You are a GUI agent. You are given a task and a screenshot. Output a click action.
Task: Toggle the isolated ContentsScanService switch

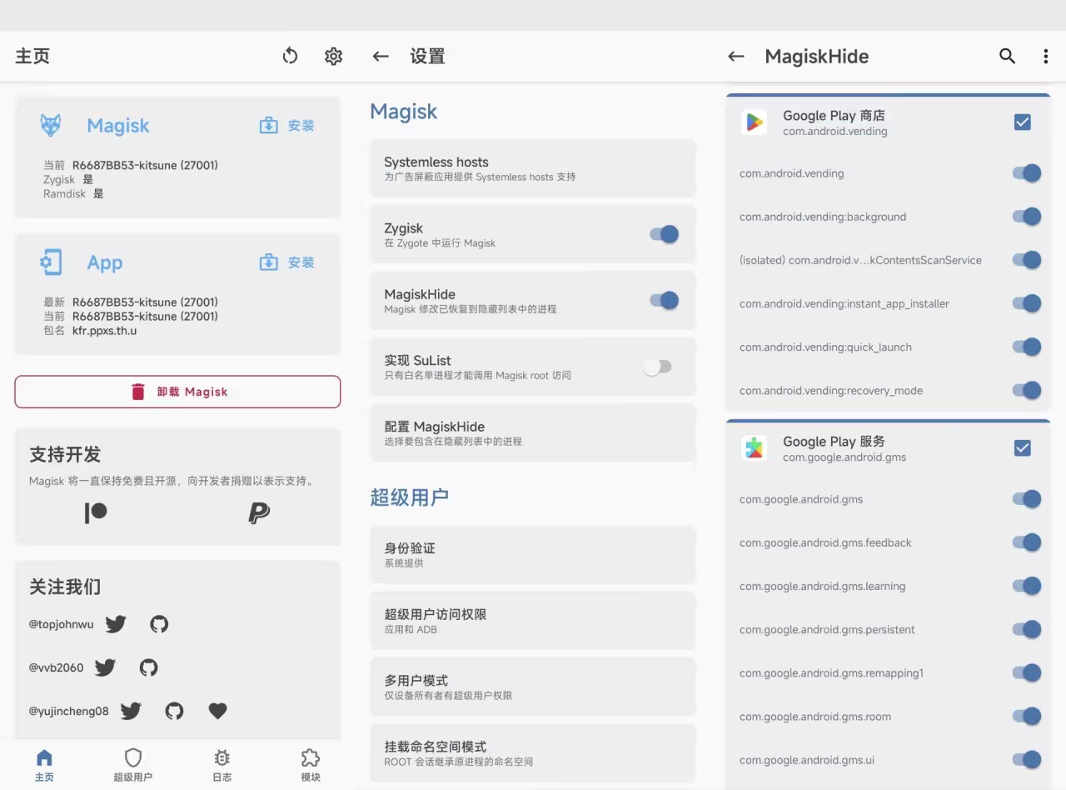[x=1027, y=260]
